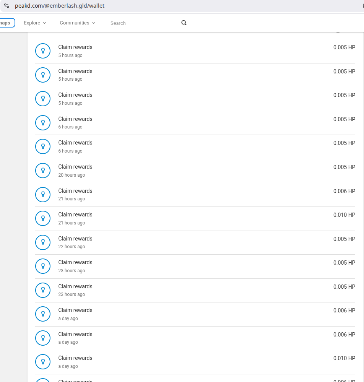Screen dimensions: 364x382
Task: Click badge icon of the lower 23 hours ago row
Action: click(43, 290)
